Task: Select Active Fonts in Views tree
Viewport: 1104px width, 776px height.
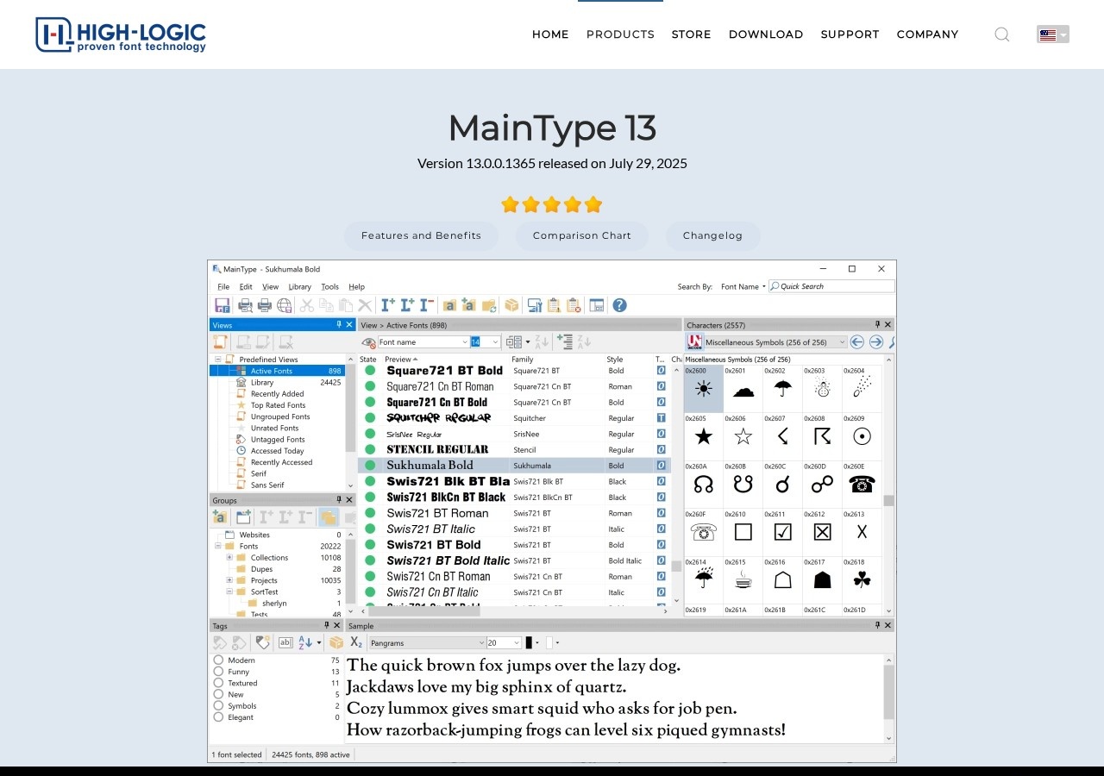Action: (277, 371)
